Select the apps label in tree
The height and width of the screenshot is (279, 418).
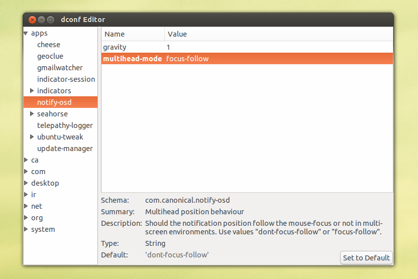[x=39, y=33]
